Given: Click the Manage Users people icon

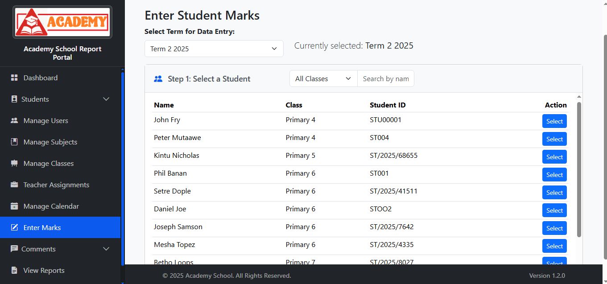Looking at the screenshot, I should click(x=14, y=120).
